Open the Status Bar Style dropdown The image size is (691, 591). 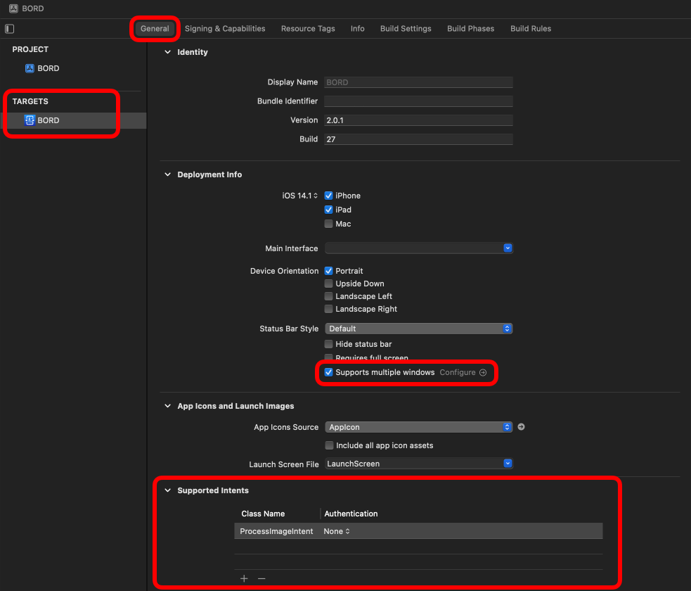(x=419, y=329)
